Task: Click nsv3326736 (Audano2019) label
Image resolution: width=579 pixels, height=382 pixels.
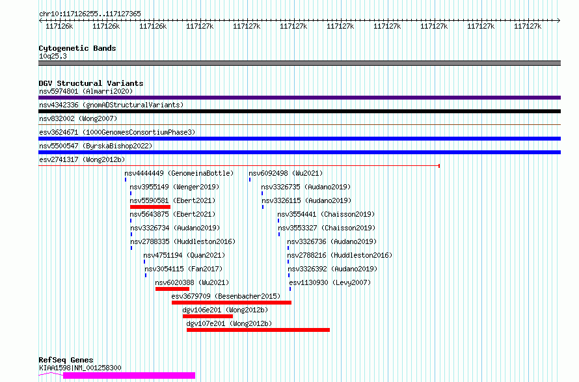Action: coord(332,241)
